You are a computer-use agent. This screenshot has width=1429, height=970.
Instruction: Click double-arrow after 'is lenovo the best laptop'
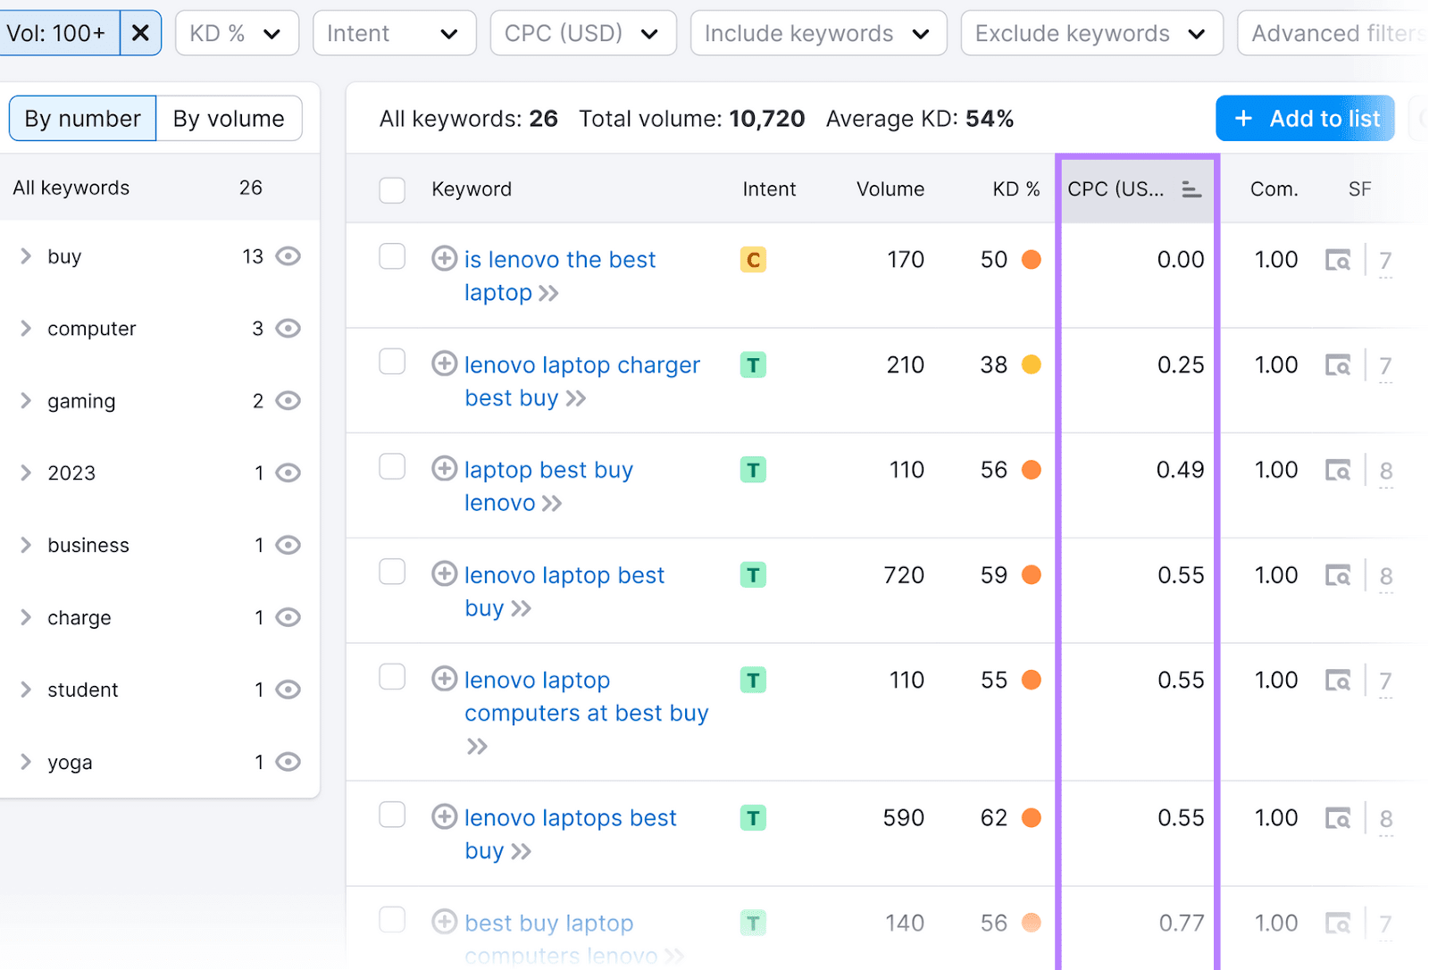tap(548, 293)
